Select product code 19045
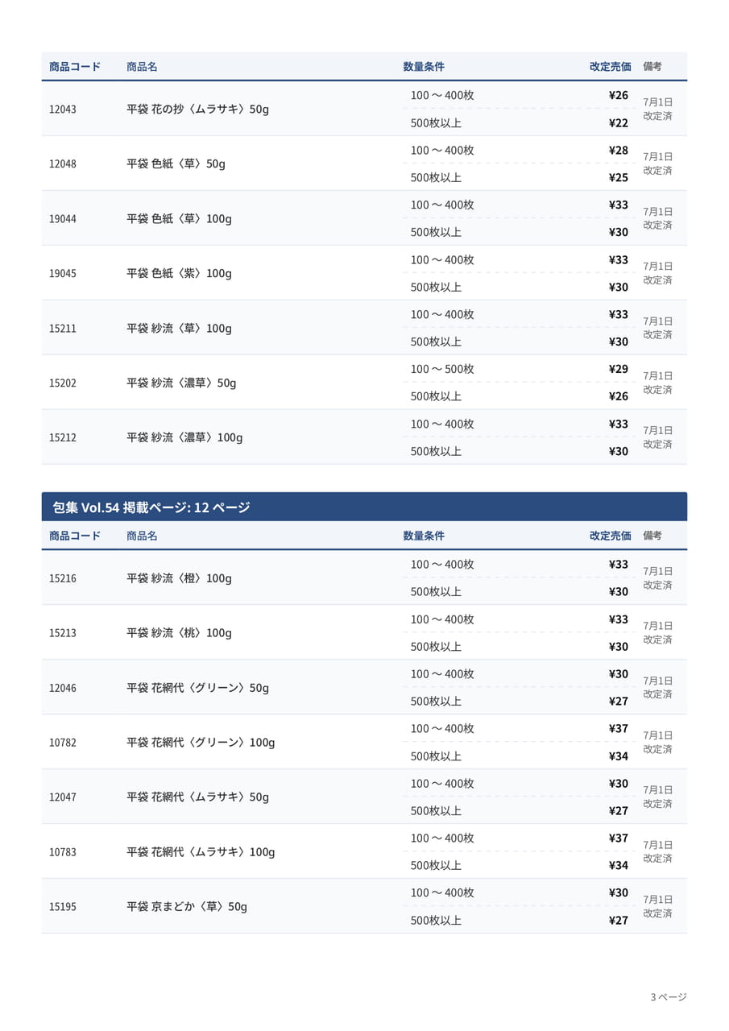The height and width of the screenshot is (1031, 729). point(63,273)
